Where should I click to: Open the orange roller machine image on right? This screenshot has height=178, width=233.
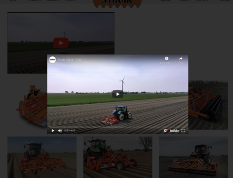click(208, 105)
